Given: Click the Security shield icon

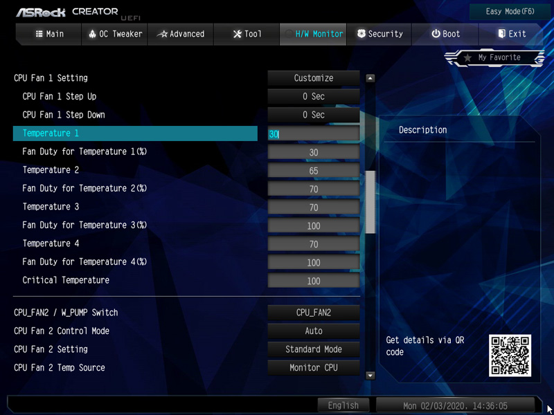Looking at the screenshot, I should (x=361, y=34).
